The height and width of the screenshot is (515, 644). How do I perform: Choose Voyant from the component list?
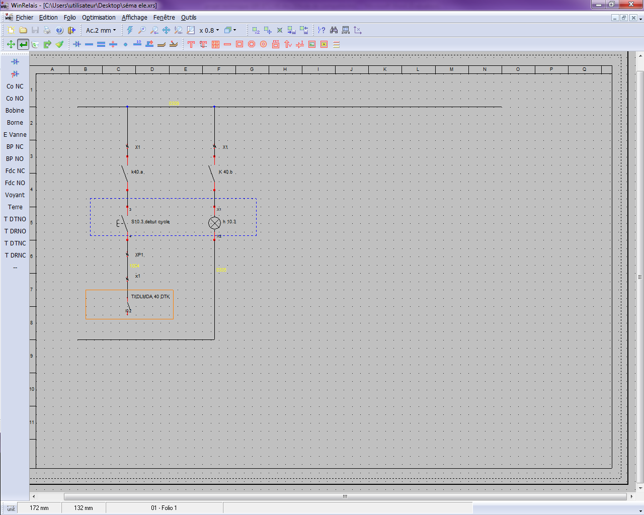pos(15,195)
